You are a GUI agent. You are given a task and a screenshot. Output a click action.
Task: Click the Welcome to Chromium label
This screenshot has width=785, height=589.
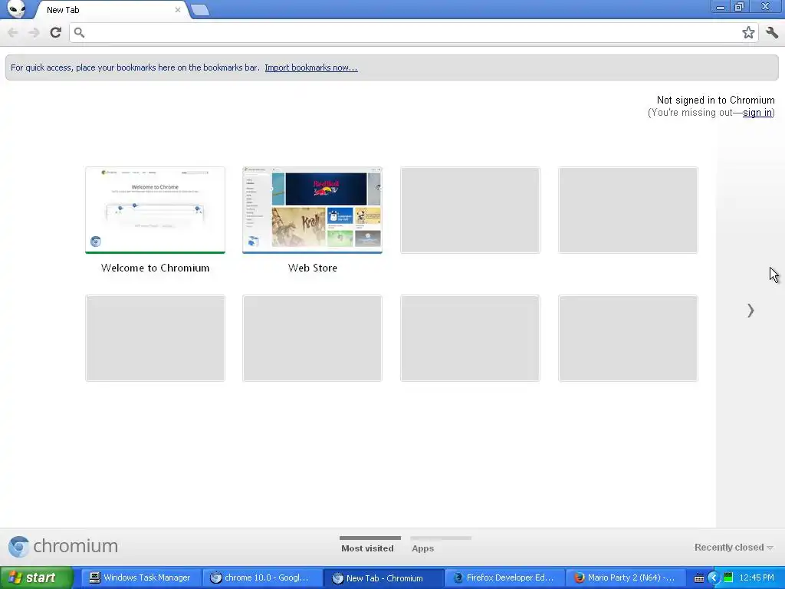coord(155,268)
